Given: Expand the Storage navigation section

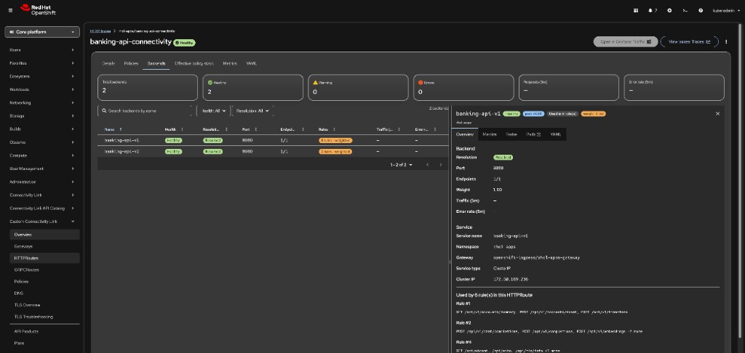Looking at the screenshot, I should 41,115.
